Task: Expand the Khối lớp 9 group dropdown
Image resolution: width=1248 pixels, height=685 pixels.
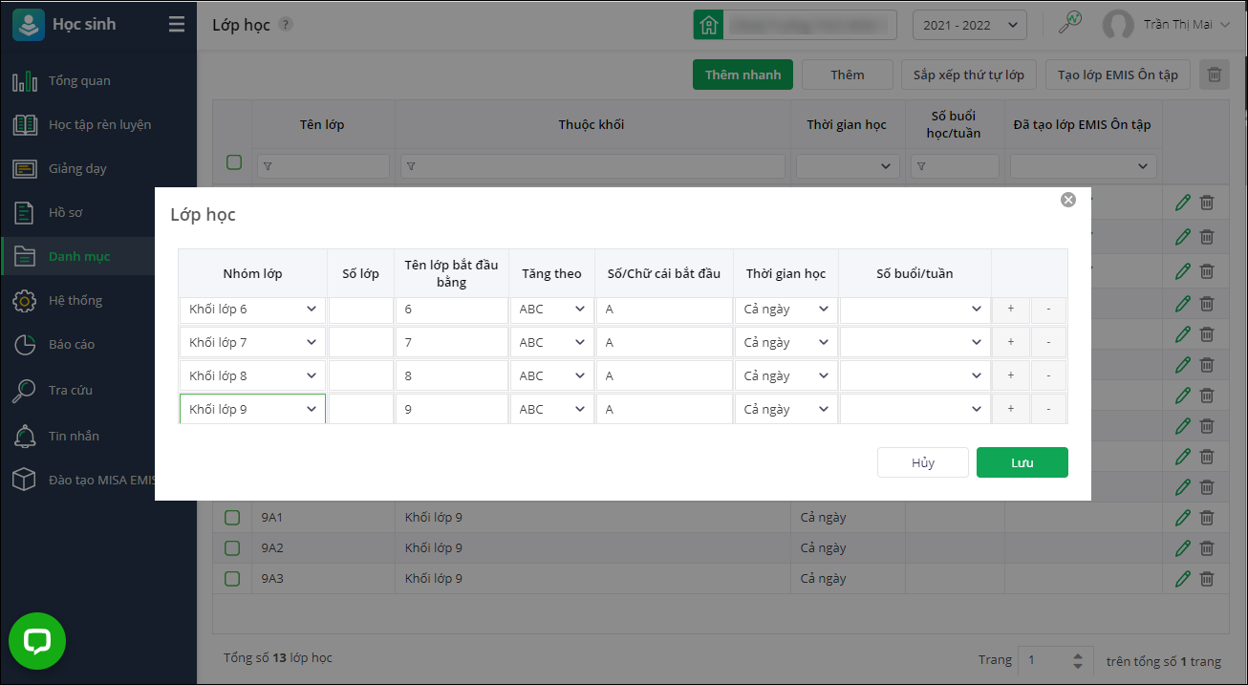Action: click(253, 409)
